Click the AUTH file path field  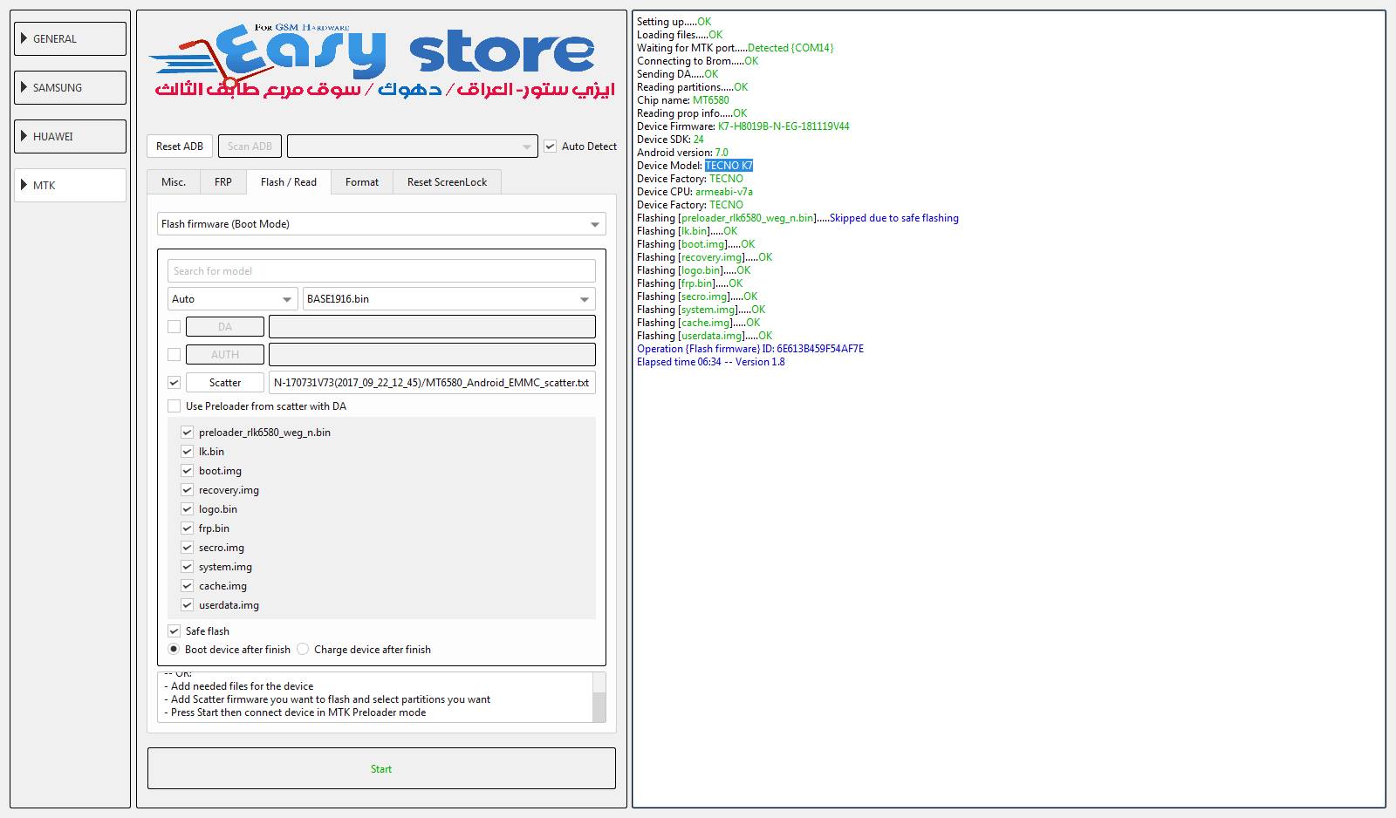(432, 355)
